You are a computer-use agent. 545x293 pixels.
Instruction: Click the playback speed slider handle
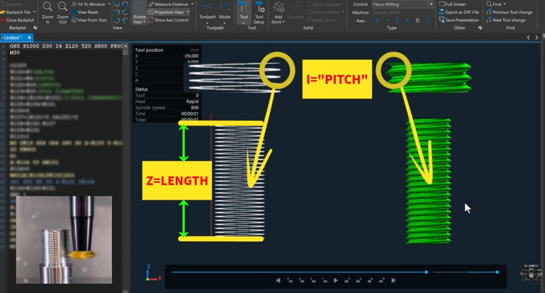(497, 272)
